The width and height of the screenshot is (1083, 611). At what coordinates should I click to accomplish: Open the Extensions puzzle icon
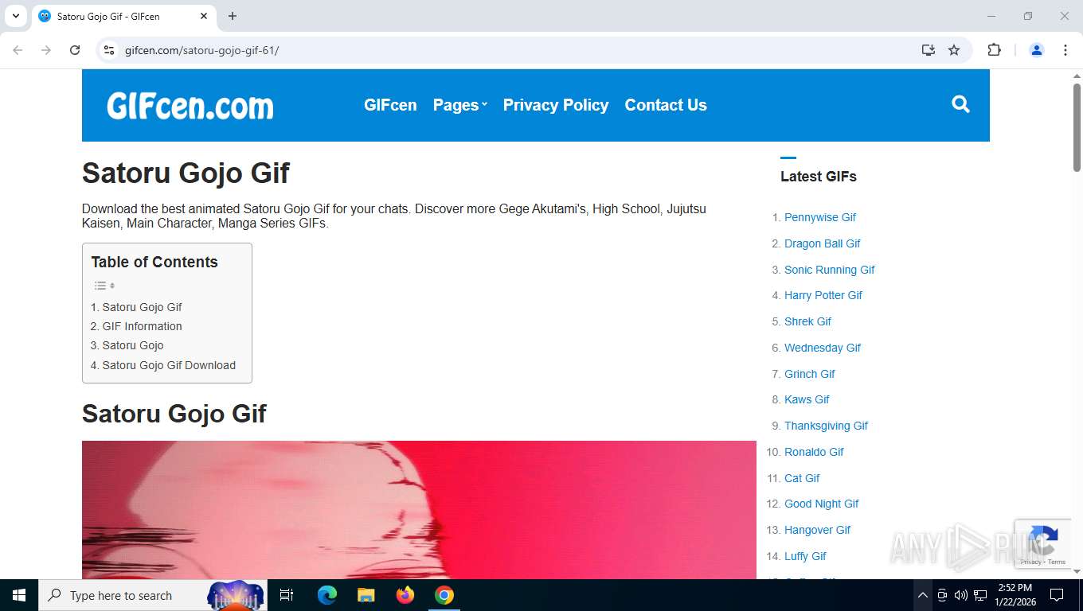tap(994, 50)
